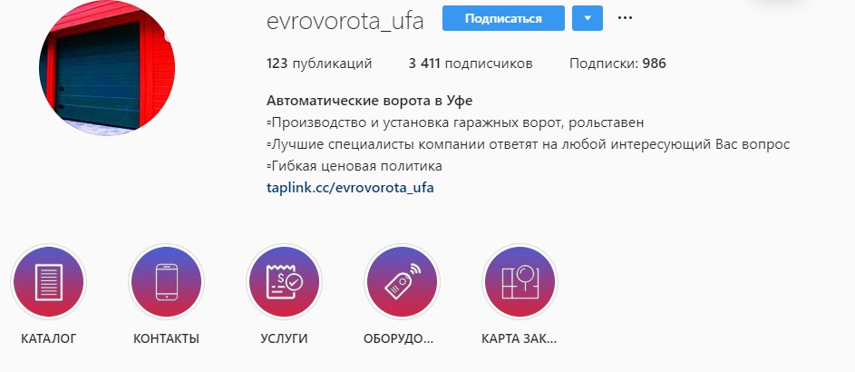Click the Автоматические ворота в Уфе title
The width and height of the screenshot is (855, 372).
click(369, 101)
